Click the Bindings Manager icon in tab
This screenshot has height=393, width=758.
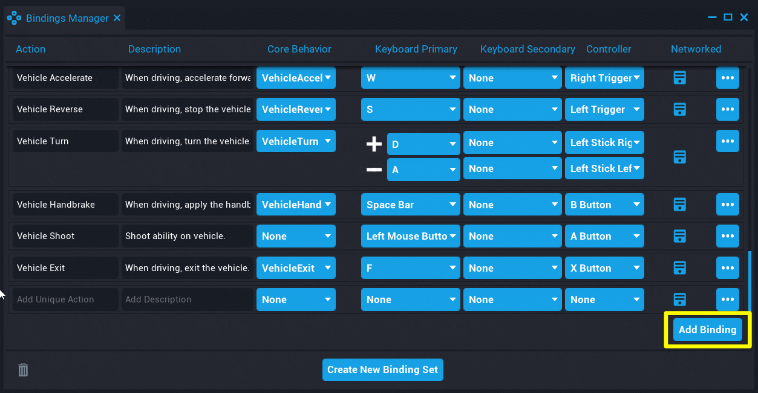click(14, 18)
